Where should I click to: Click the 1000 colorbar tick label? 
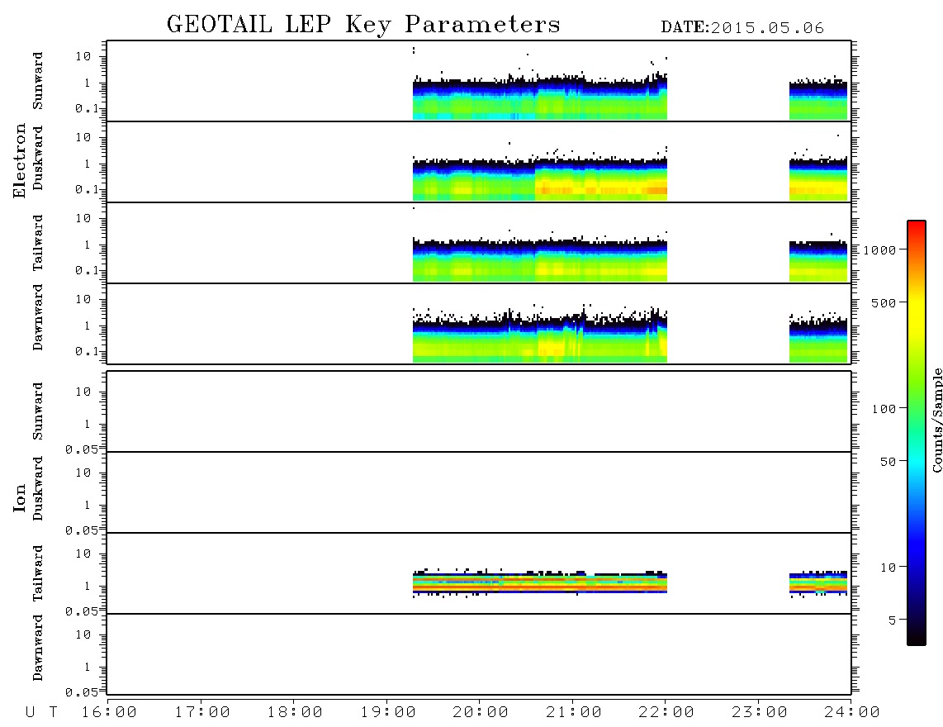pos(879,250)
